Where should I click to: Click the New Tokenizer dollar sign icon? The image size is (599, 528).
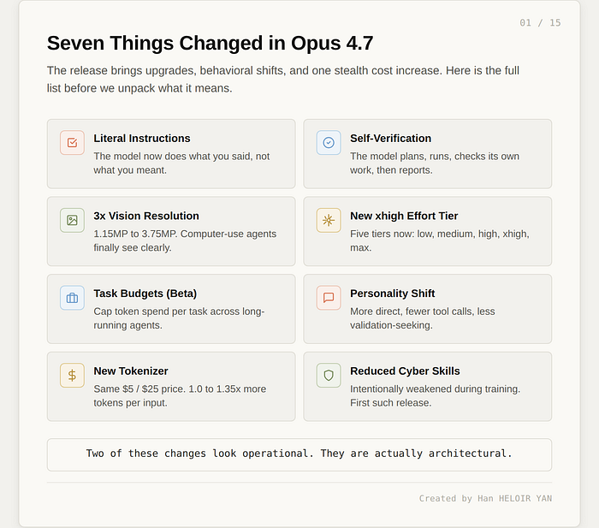72,375
